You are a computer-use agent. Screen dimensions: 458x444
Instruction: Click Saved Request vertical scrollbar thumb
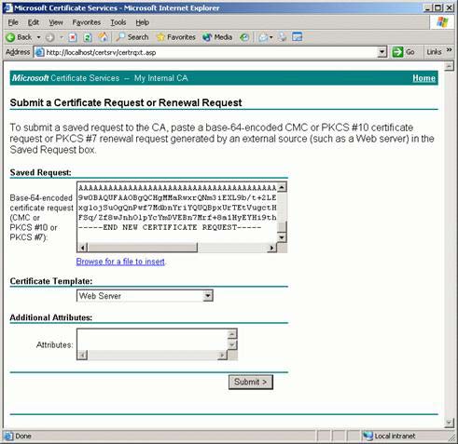coord(282,227)
